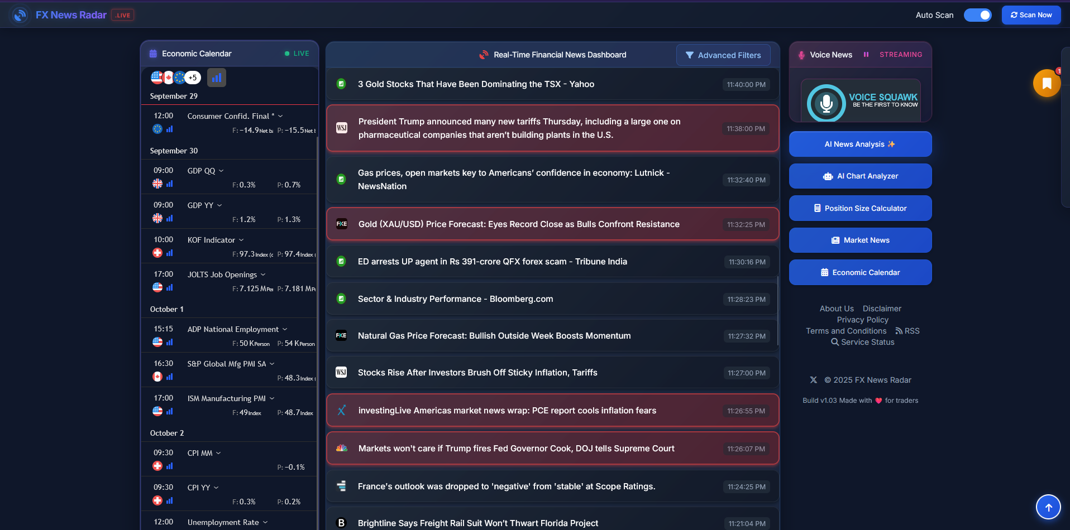This screenshot has width=1070, height=530.
Task: Click the X source icon on investingLive wrap
Action: (342, 410)
